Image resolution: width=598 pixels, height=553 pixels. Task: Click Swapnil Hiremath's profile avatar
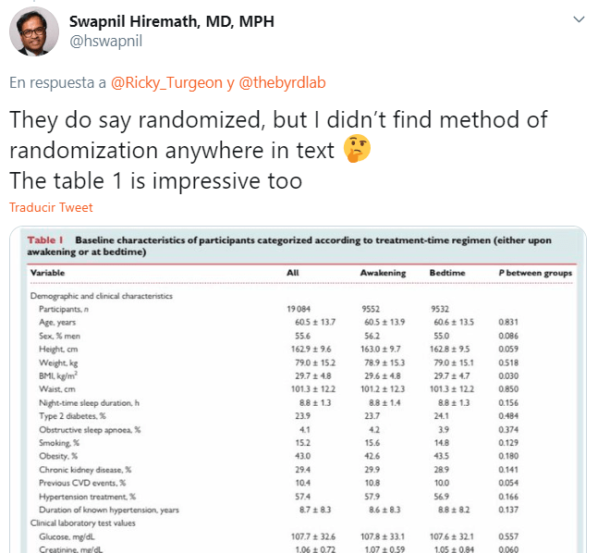click(x=34, y=31)
